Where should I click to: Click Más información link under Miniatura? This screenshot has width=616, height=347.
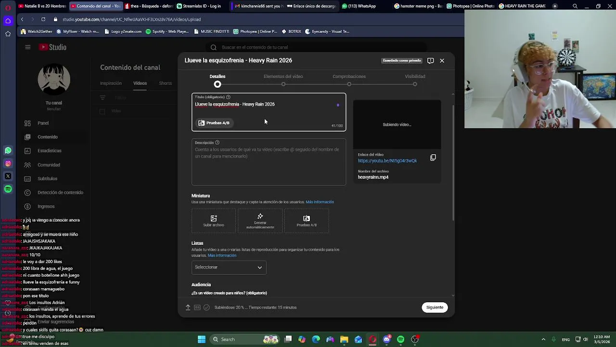click(320, 202)
